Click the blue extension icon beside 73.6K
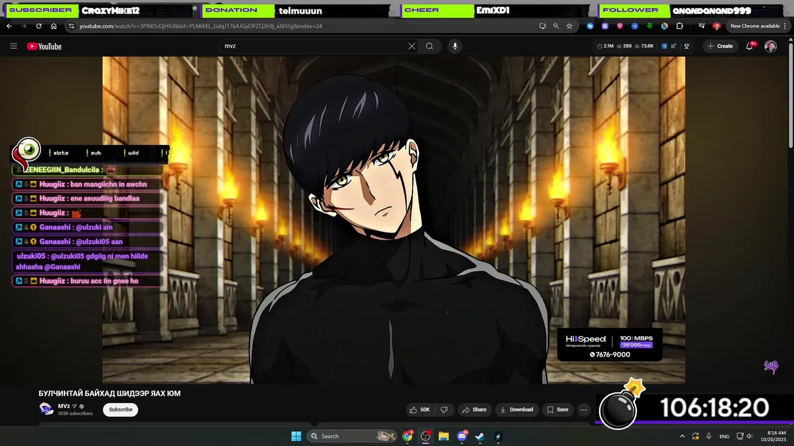The width and height of the screenshot is (794, 446). pyautogui.click(x=664, y=46)
